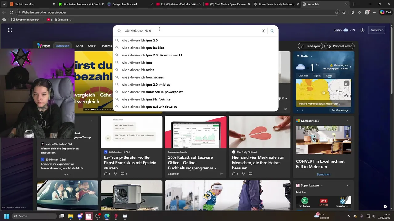Open File Explorer from the taskbar
Screen dimensions: 394x221
[71, 216]
